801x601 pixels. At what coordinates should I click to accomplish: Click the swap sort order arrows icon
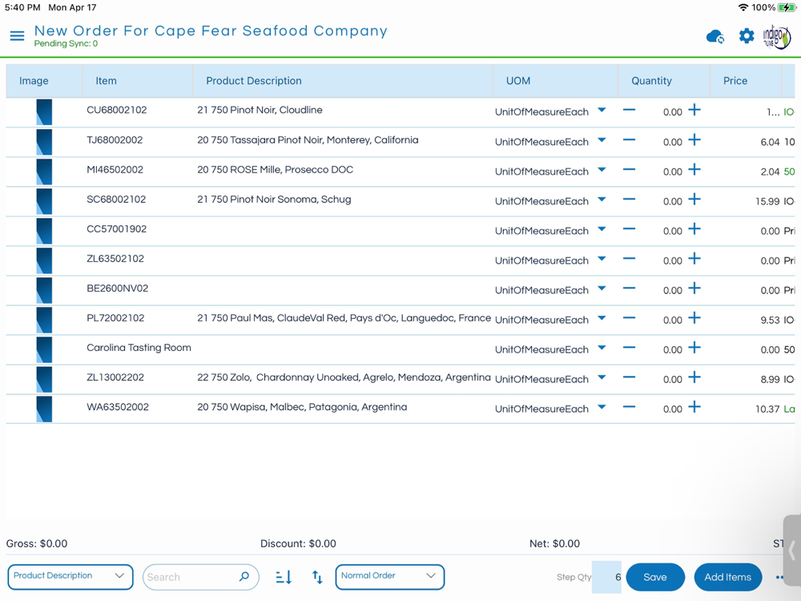tap(317, 577)
